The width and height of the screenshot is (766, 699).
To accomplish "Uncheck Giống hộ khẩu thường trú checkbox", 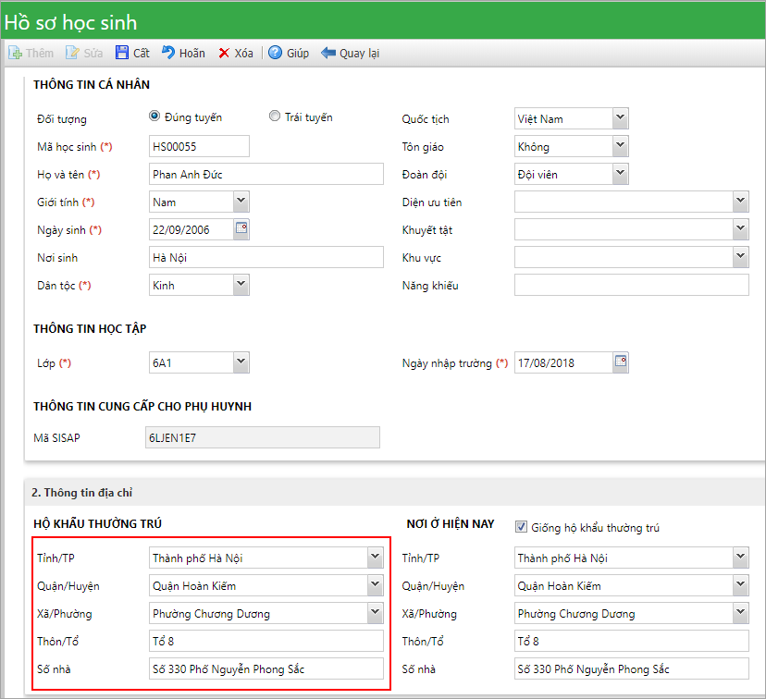I will pos(521,527).
